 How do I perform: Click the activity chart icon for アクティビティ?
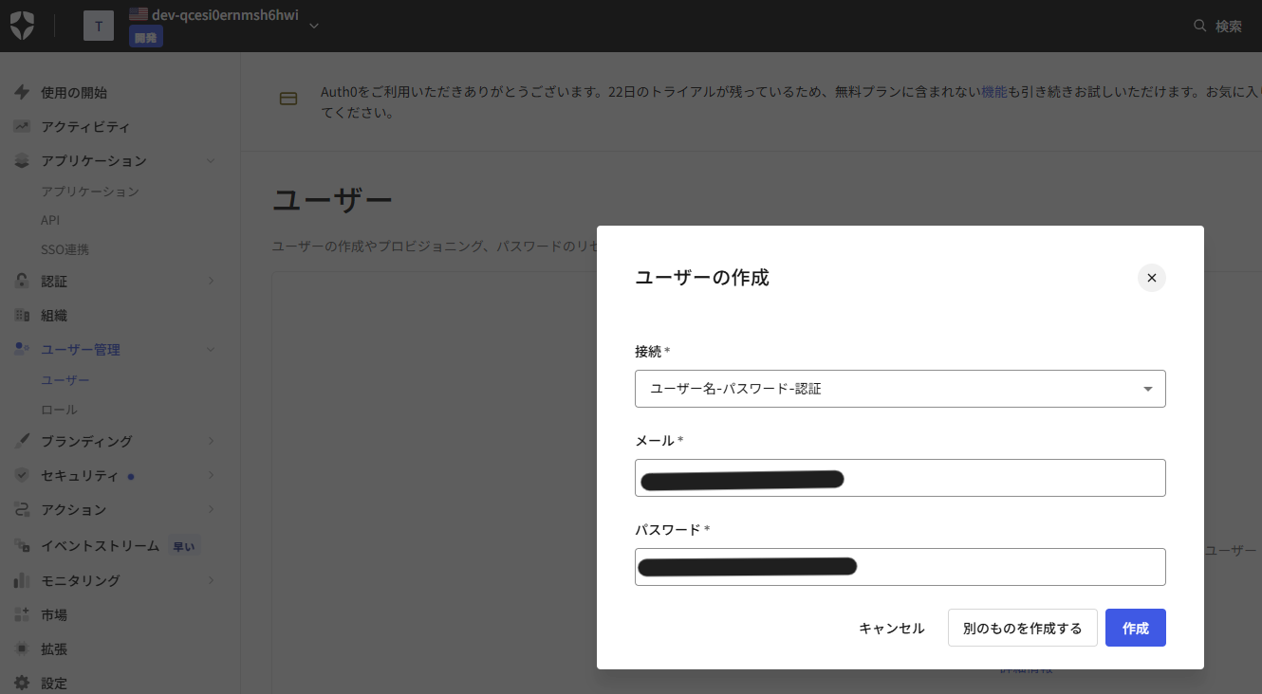(22, 126)
